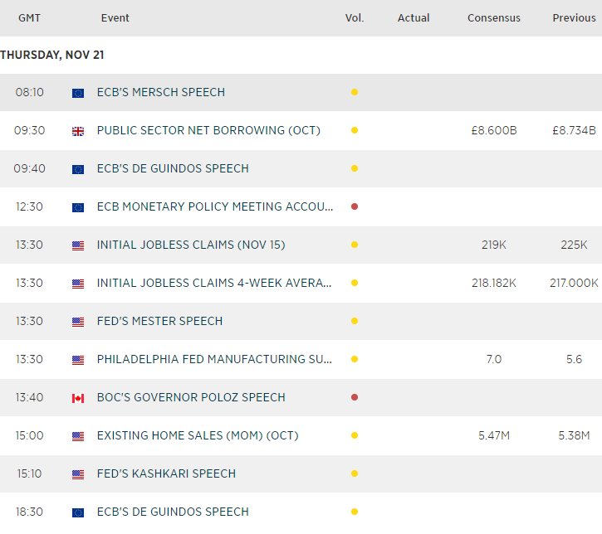Click the US flag beside Fed's Kashkari Speech

click(78, 474)
